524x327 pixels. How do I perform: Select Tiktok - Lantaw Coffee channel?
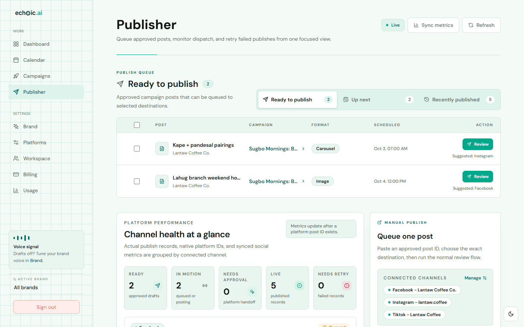[x=414, y=315]
